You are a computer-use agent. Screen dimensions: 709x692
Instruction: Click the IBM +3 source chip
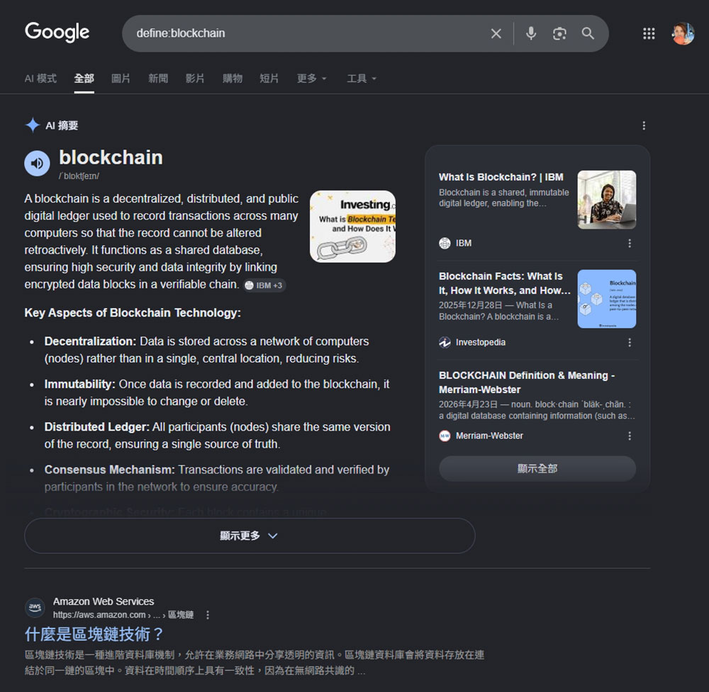[264, 285]
